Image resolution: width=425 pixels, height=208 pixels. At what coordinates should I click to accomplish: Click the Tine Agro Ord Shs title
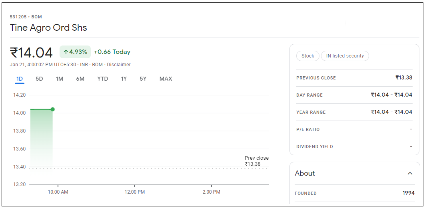tap(48, 28)
